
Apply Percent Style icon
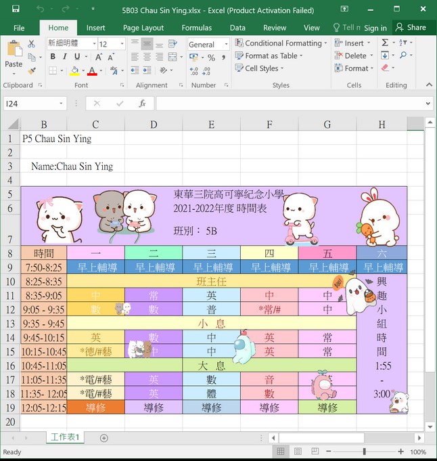tap(211, 58)
